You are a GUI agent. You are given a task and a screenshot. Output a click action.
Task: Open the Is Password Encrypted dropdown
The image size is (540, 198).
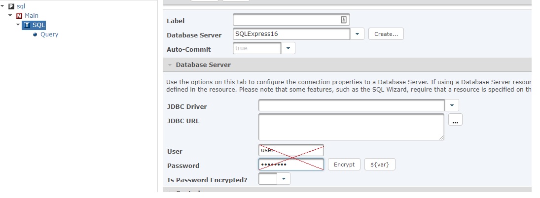[284, 180]
